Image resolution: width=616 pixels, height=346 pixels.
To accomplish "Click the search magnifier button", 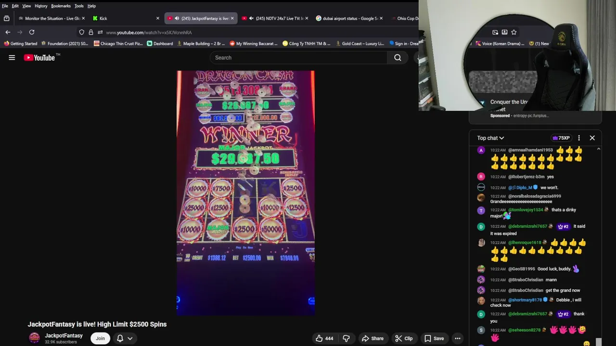I will [398, 58].
